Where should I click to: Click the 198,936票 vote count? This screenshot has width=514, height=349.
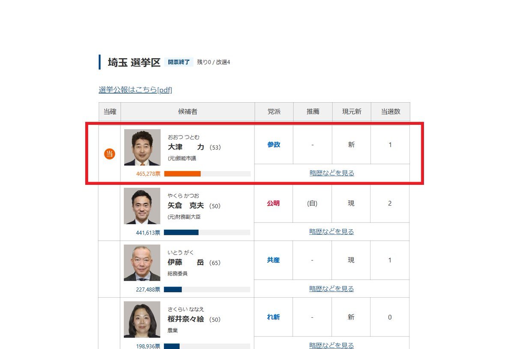148,346
